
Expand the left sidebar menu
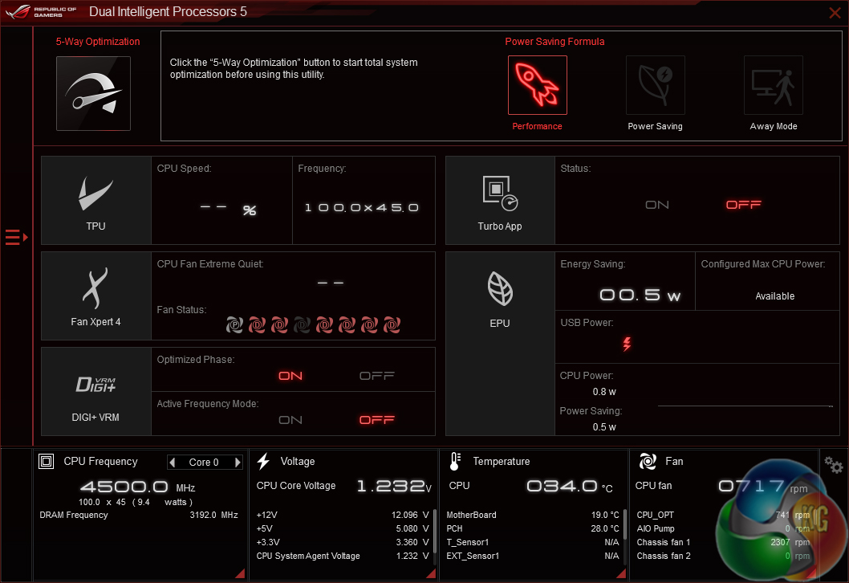click(x=16, y=237)
